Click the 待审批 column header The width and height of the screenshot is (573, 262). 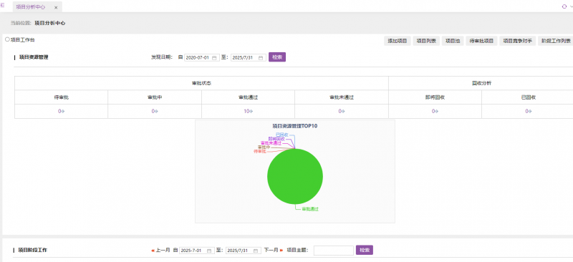[x=61, y=97]
